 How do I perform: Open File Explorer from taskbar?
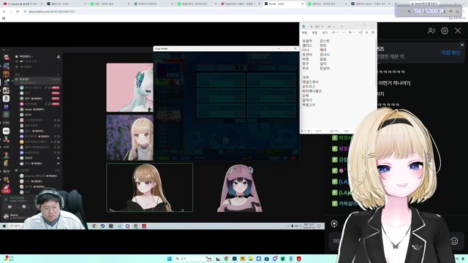pos(251,259)
